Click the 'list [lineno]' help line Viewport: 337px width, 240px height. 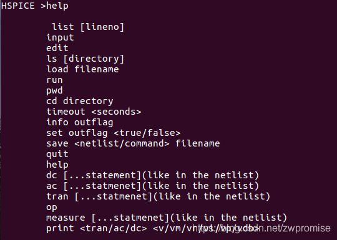coord(88,27)
